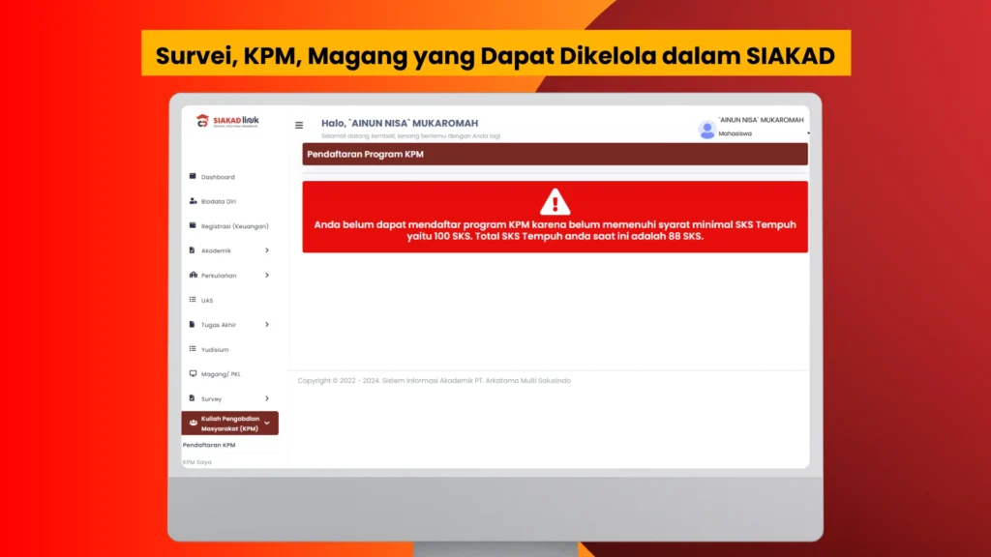
Task: Select Kuliah Pengabdian Masyarakat (KPM) item
Action: click(x=229, y=424)
